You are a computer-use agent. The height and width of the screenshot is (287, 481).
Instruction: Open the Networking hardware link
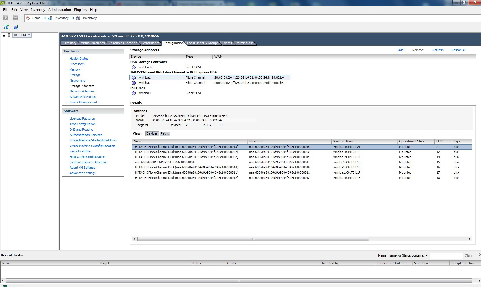coord(77,80)
